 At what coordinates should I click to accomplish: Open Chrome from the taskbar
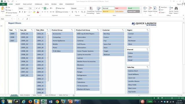pyautogui.click(x=57, y=102)
